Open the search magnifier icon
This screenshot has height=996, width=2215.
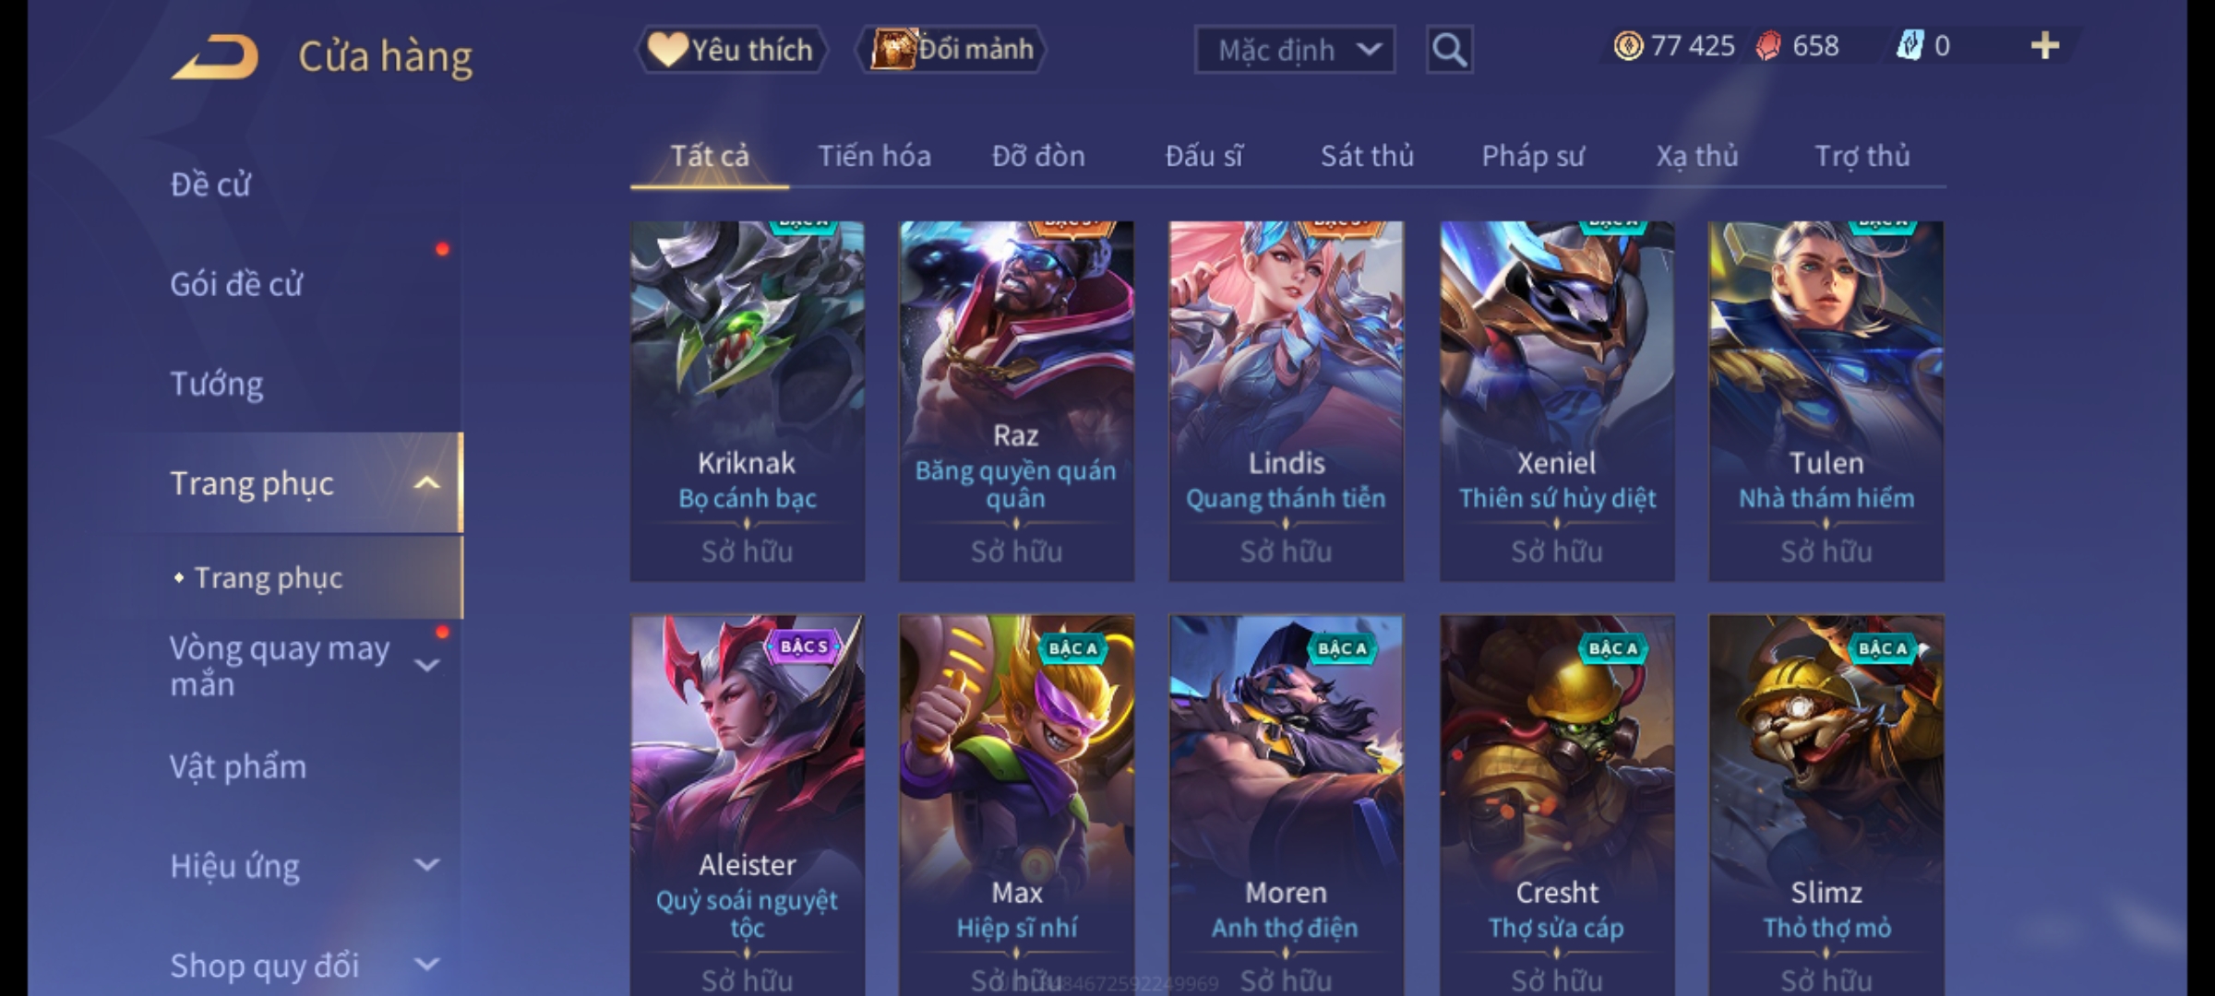pos(1449,50)
